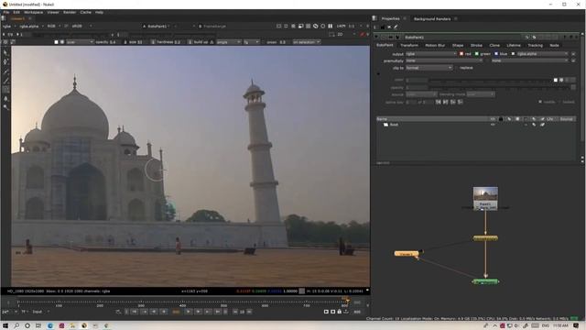586x330 pixels.
Task: Select the Bezier pen tool in viewer toolbar
Action: pyautogui.click(x=5, y=62)
